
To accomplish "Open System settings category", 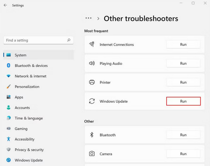I will pyautogui.click(x=38, y=55).
